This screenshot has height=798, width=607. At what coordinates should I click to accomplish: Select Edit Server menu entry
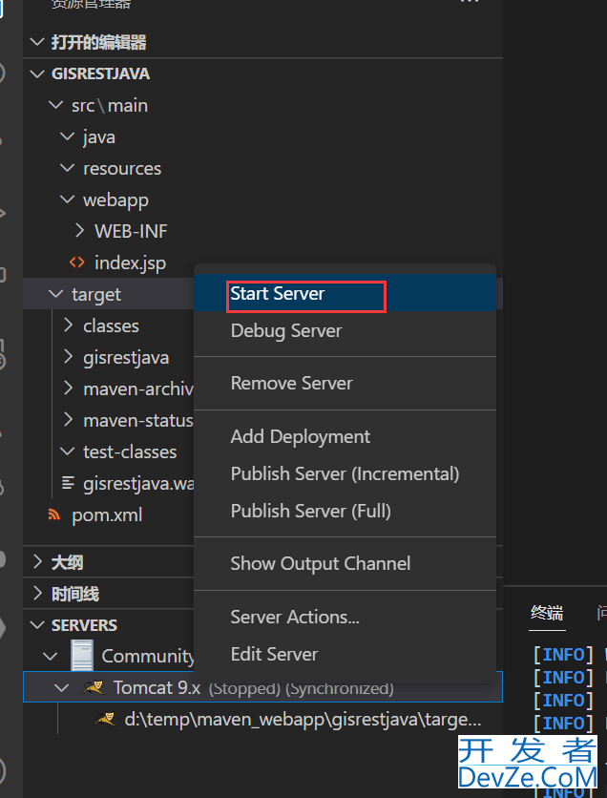click(x=345, y=654)
